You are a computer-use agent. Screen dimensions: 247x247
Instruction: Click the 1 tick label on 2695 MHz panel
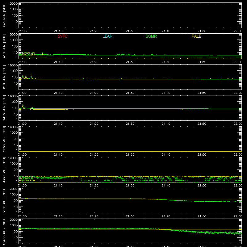(x=17, y=150)
